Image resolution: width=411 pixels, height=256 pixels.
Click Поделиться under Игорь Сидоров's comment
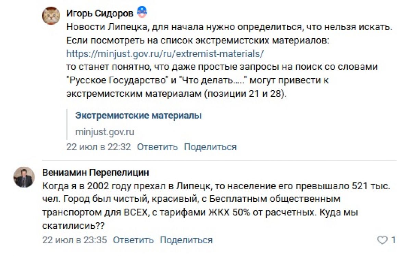click(x=210, y=147)
